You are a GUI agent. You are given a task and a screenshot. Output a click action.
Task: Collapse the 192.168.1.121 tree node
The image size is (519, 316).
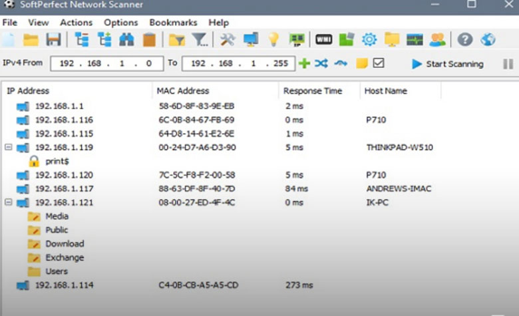pyautogui.click(x=9, y=202)
